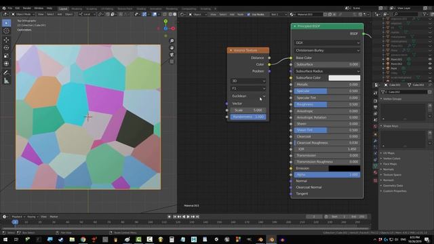Open the Object Mode dropdown
The width and height of the screenshot is (434, 244).
(23, 14)
